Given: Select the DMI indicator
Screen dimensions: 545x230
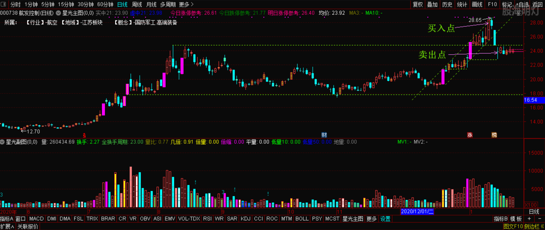Looking at the screenshot, I should click(x=52, y=219).
